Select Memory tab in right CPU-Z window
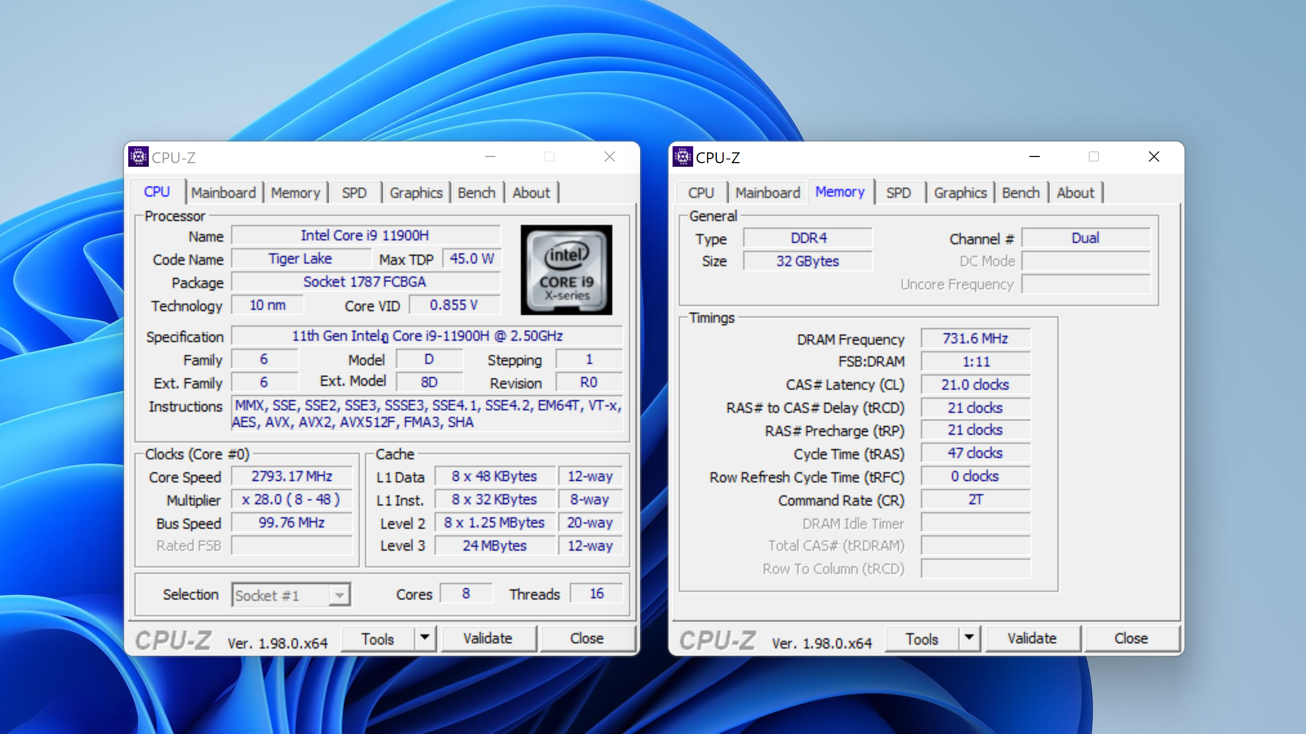The width and height of the screenshot is (1306, 734). coord(840,191)
